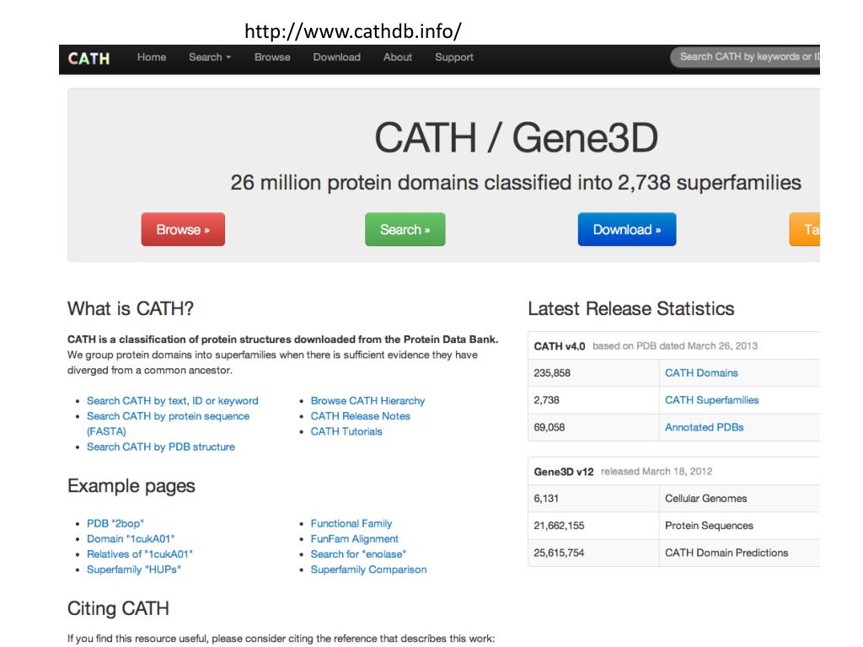Open CATH Release Notes link
Viewport: 863px width, 647px height.
pos(361,416)
